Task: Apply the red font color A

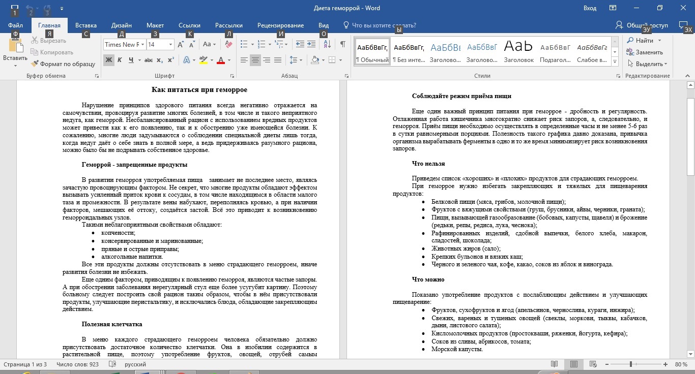Action: (221, 60)
